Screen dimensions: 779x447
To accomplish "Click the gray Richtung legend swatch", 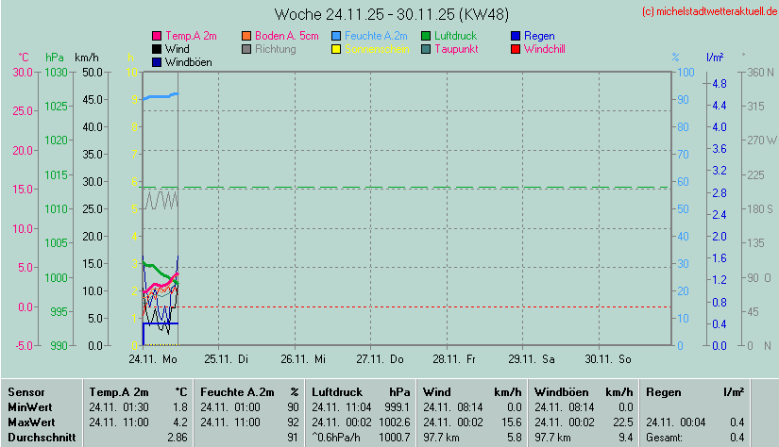I will tap(247, 49).
